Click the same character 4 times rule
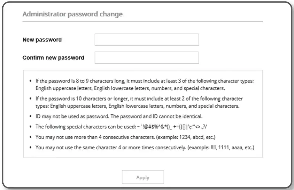The image size is (294, 190). pos(114,147)
